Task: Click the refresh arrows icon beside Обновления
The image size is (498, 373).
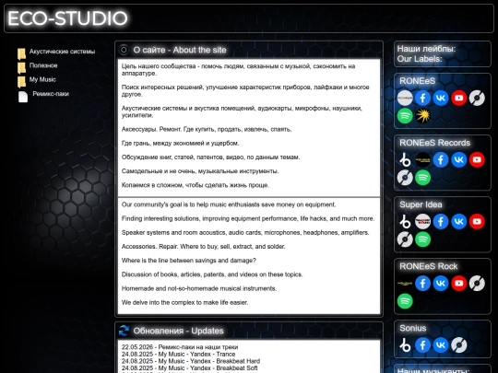Action: (x=124, y=331)
